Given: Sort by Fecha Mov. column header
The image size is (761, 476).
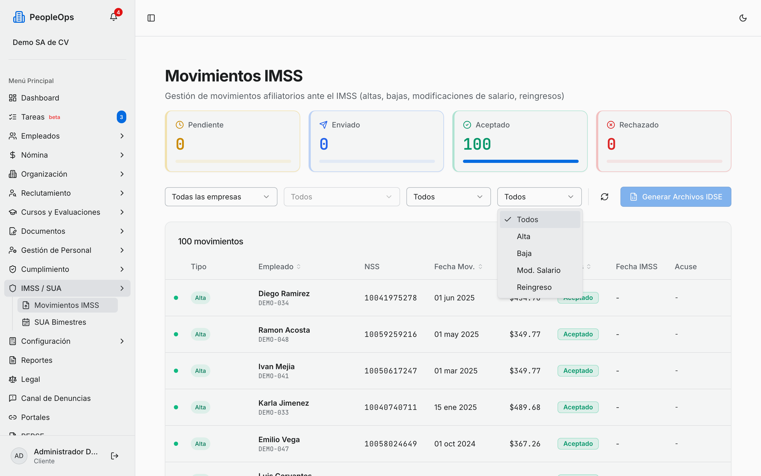Looking at the screenshot, I should [x=458, y=267].
